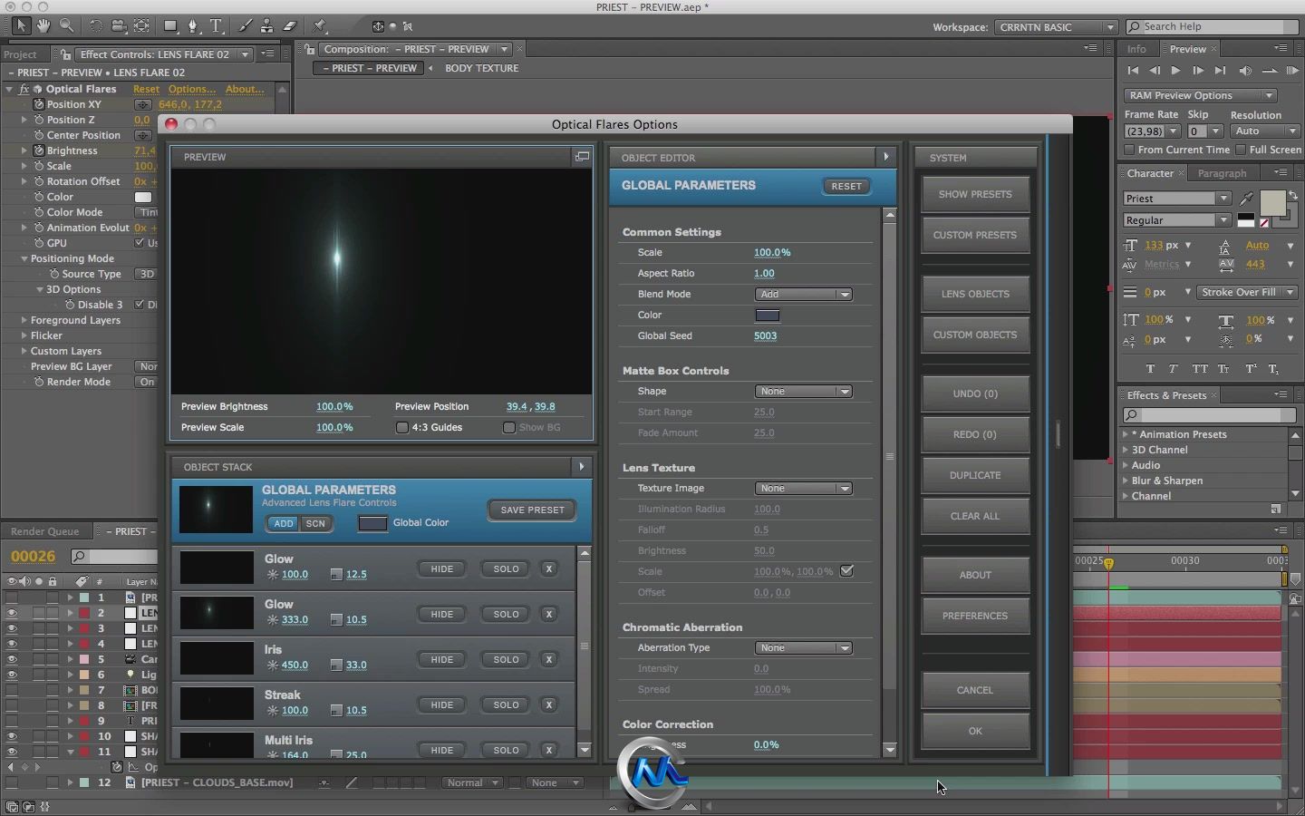Image resolution: width=1305 pixels, height=816 pixels.
Task: Click the eyedropper in Character panel
Action: (1248, 198)
